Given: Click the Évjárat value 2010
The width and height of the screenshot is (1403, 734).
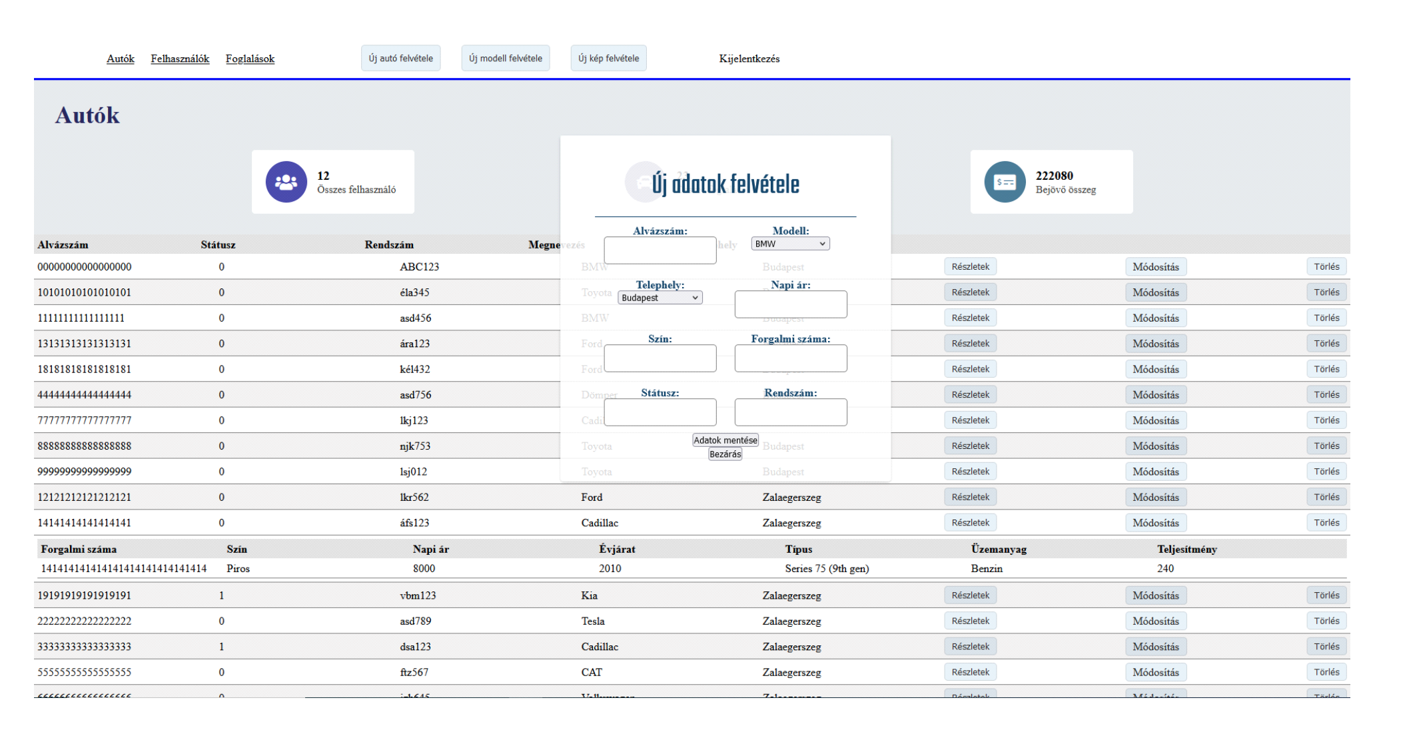Looking at the screenshot, I should (x=610, y=569).
